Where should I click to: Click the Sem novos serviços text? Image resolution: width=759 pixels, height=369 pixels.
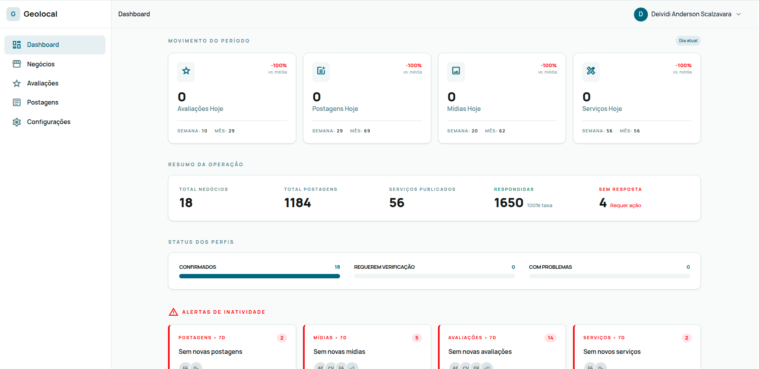coord(612,352)
